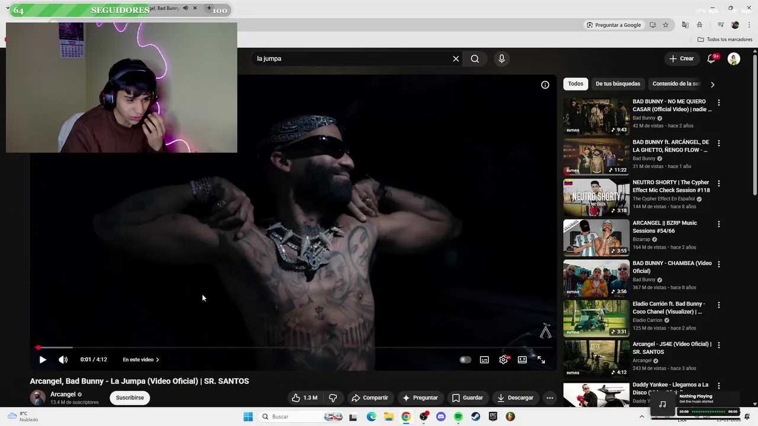Open a new browser tab
The image size is (758, 426).
(208, 8)
